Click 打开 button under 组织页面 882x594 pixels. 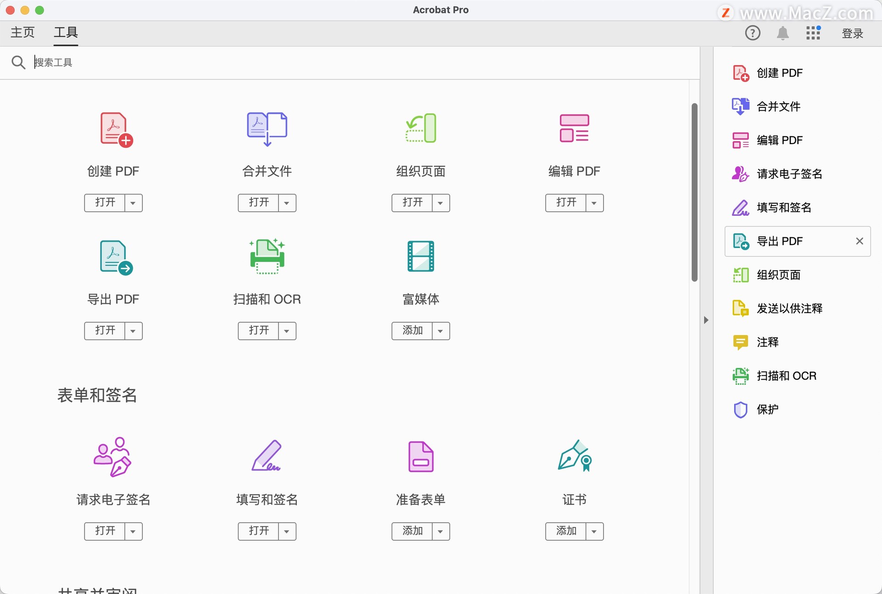point(412,203)
